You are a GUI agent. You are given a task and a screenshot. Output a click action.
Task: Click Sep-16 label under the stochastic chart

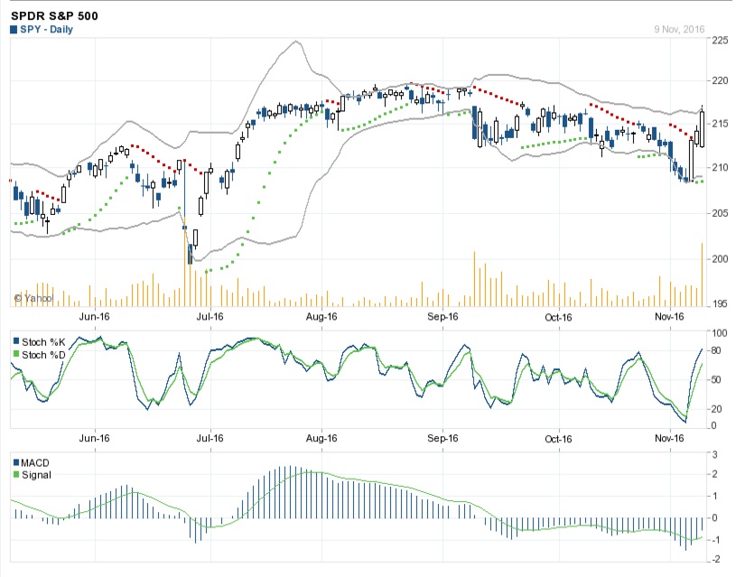[442, 438]
